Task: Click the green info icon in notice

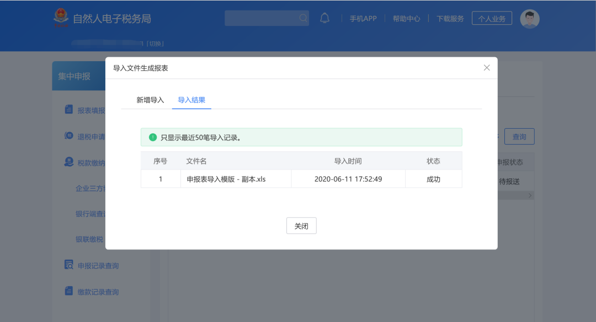Action: [153, 137]
